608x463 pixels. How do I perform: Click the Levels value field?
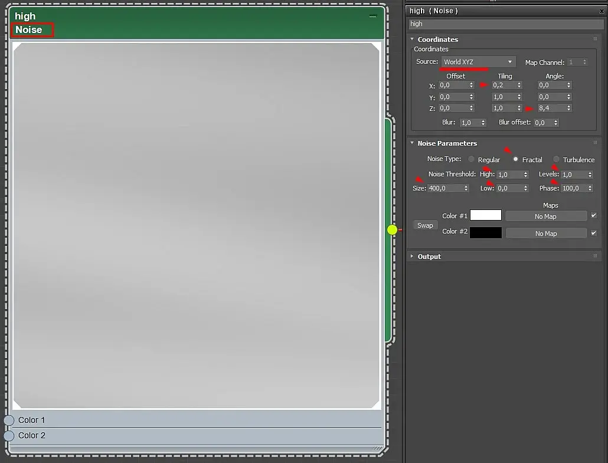coord(574,175)
